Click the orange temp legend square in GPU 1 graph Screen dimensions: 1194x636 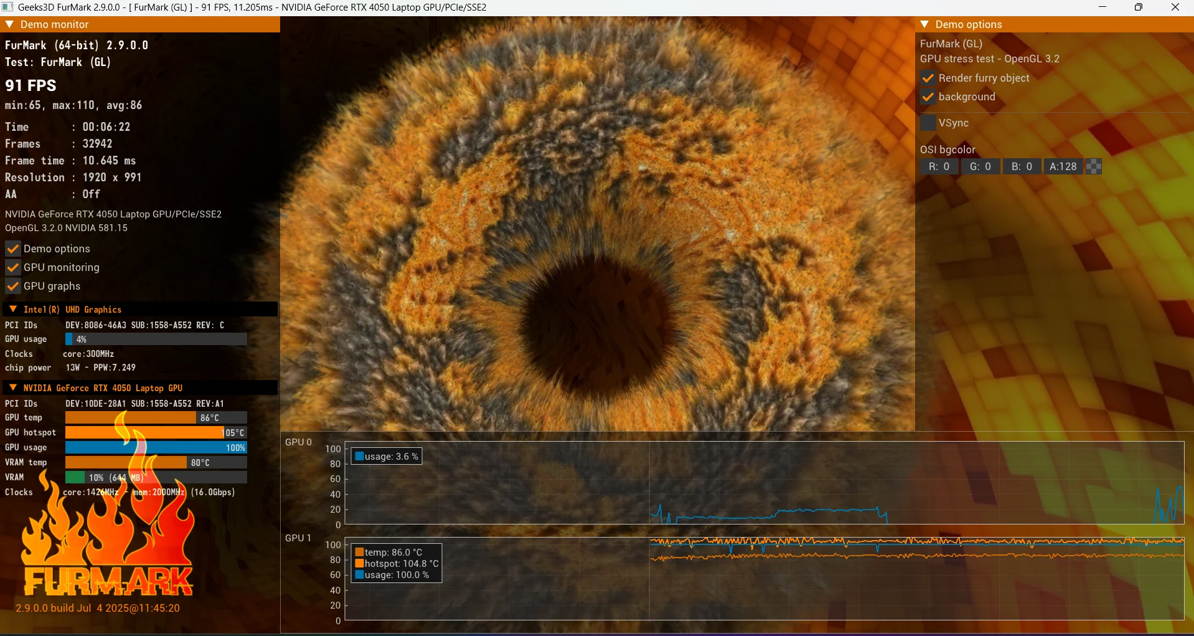click(x=359, y=553)
